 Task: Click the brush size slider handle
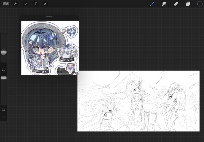(x=4, y=52)
